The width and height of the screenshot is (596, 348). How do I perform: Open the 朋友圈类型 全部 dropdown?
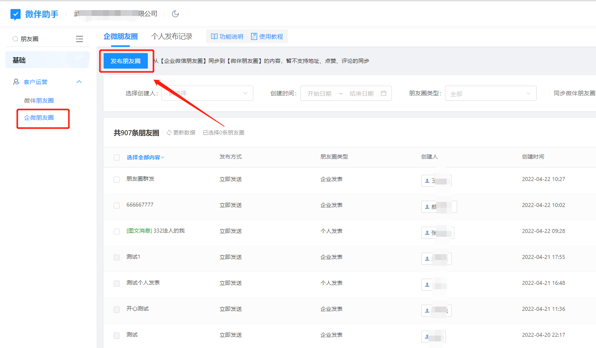pos(490,93)
